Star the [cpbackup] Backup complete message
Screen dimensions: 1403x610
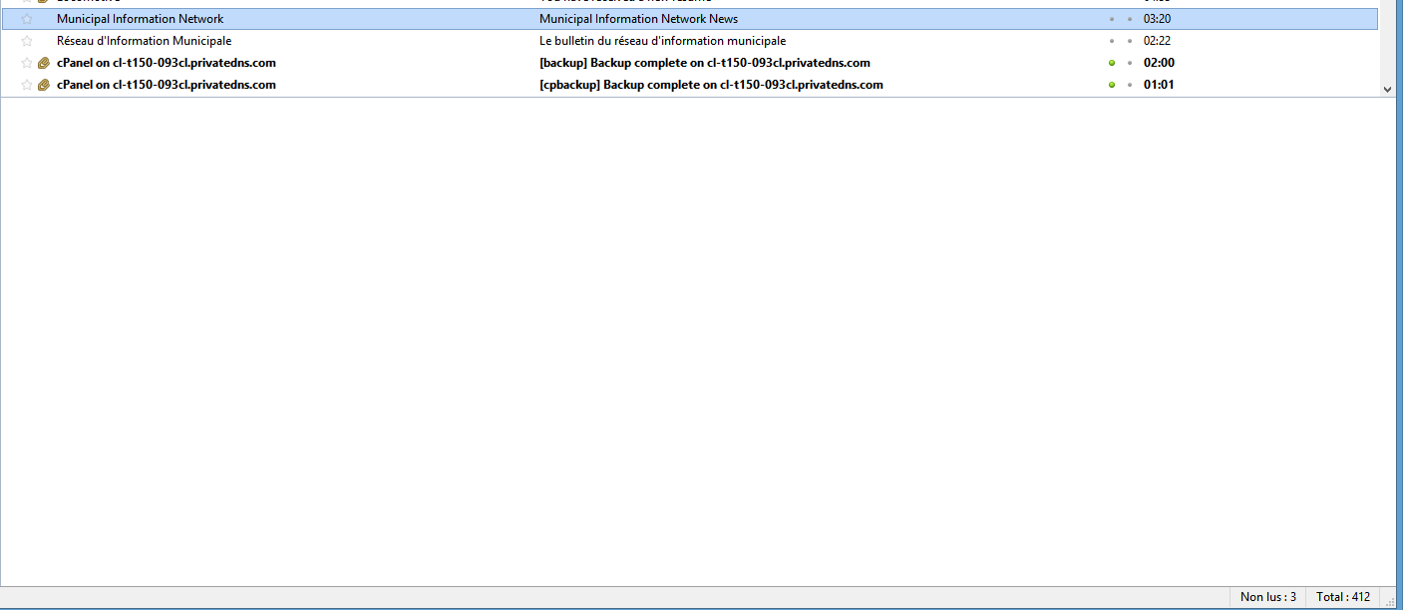[27, 85]
